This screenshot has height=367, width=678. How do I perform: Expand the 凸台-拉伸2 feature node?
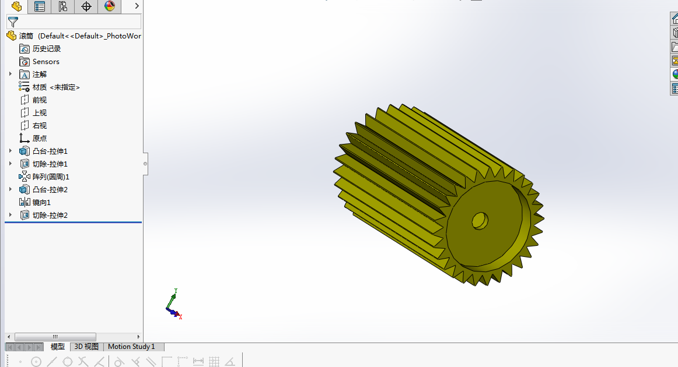(x=11, y=189)
